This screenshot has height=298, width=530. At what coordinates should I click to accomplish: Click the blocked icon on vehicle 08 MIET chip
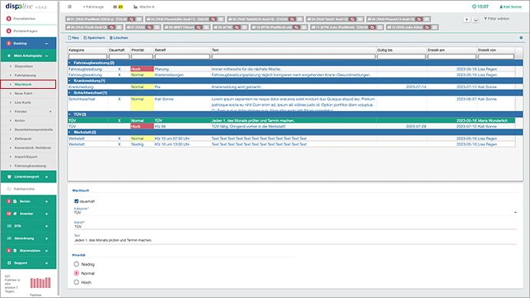pos(199,27)
